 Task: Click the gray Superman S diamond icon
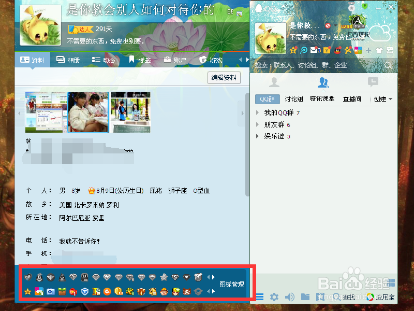pos(175,277)
